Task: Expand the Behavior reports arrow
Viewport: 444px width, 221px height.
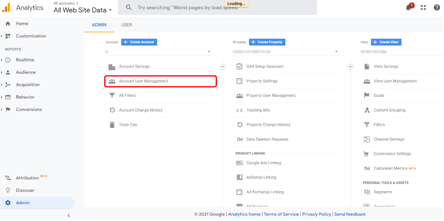Action: coord(2,97)
